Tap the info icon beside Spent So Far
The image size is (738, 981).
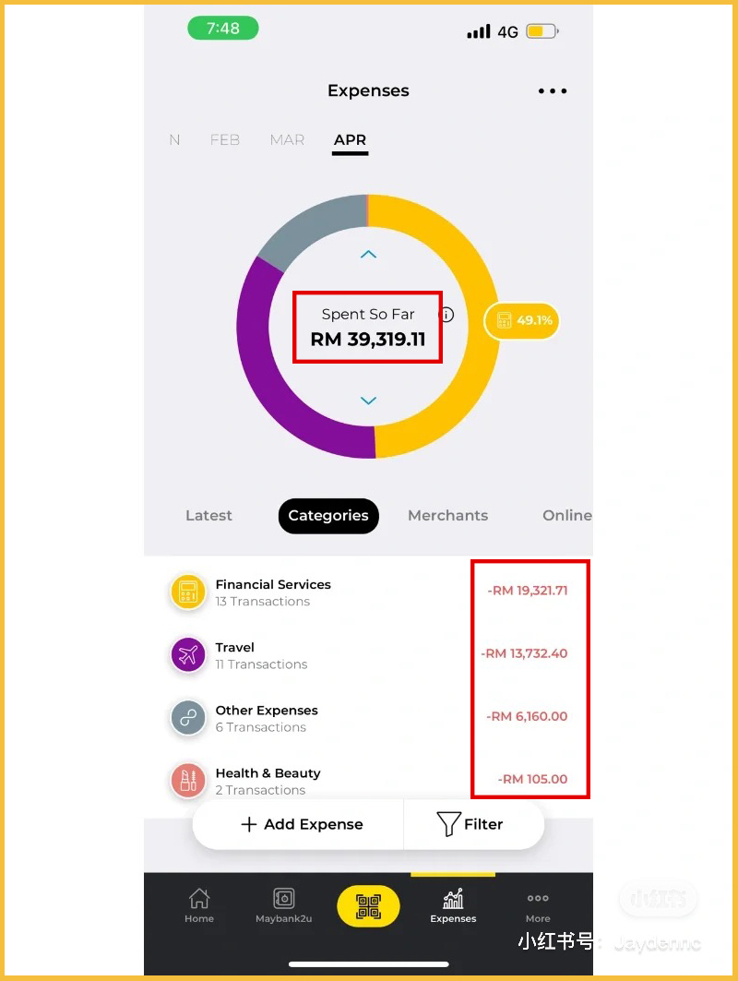447,315
